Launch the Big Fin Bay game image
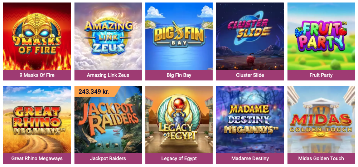The height and width of the screenshot is (167, 358). 179,36
